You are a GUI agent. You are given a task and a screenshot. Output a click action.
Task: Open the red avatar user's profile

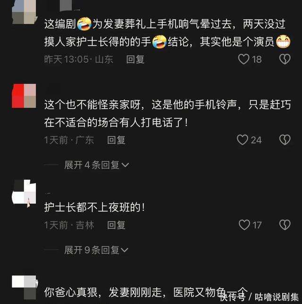click(24, 96)
